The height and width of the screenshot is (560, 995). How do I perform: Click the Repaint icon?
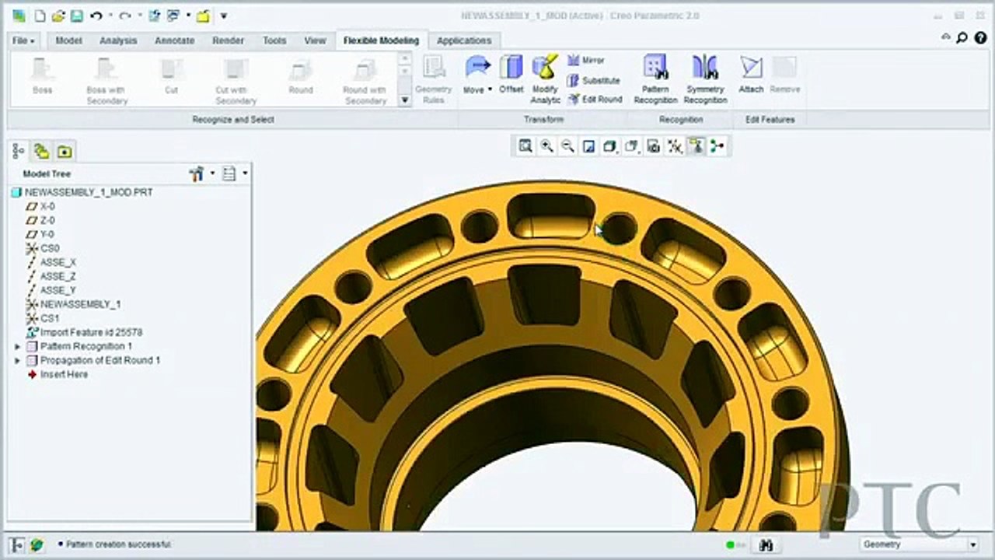(589, 145)
